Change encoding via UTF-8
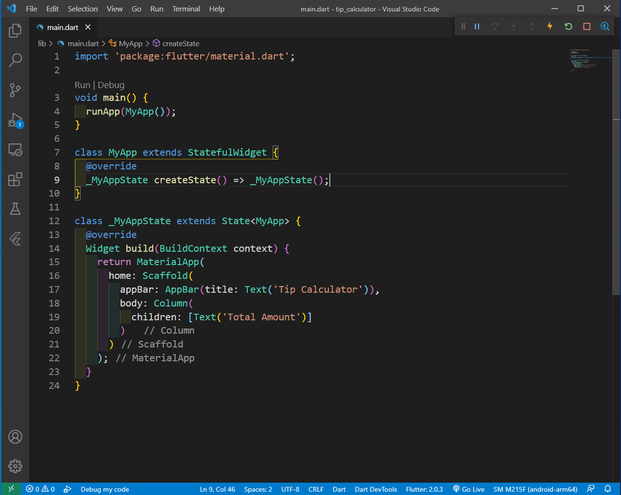Viewport: 621px width, 495px height. (290, 489)
